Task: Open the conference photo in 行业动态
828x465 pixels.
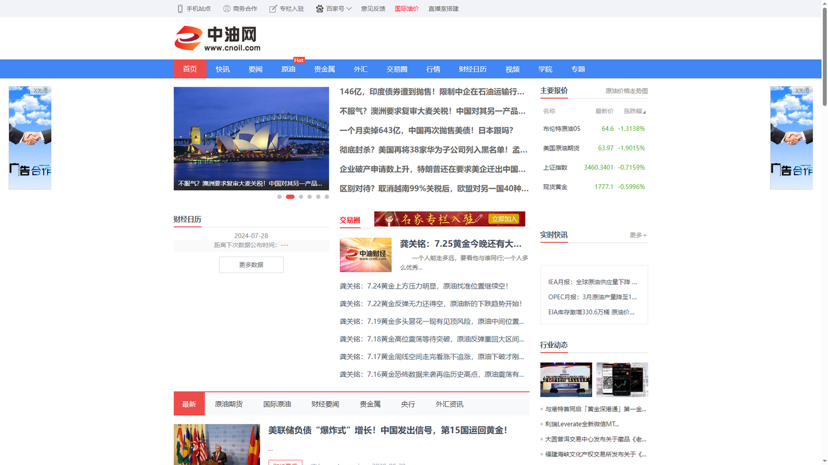Action: coord(566,379)
